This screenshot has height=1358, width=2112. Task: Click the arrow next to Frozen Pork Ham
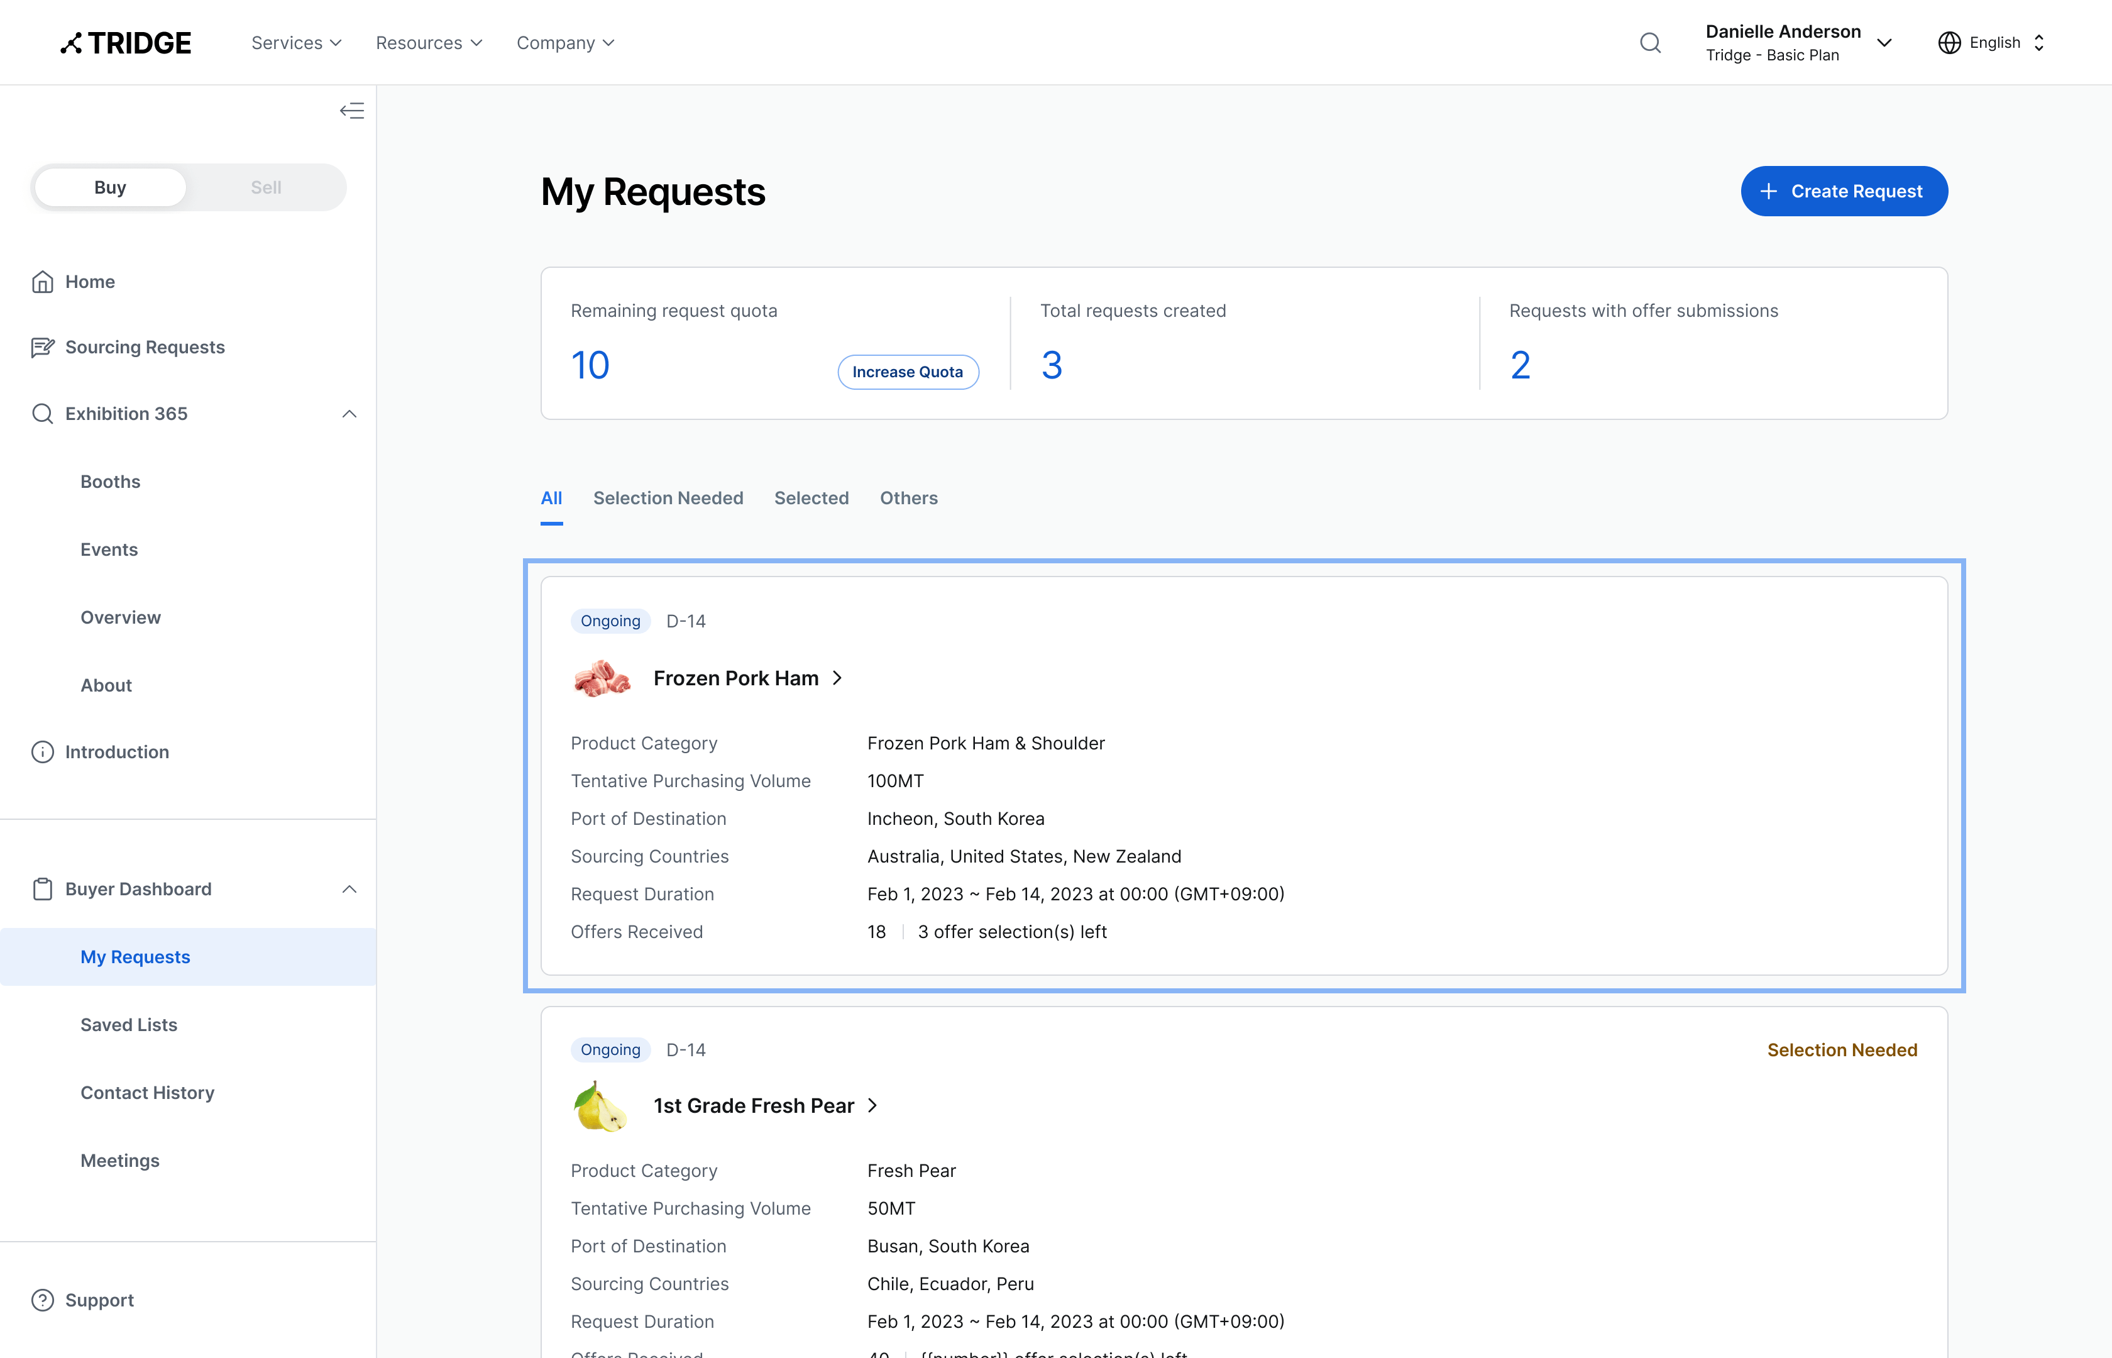tap(837, 678)
